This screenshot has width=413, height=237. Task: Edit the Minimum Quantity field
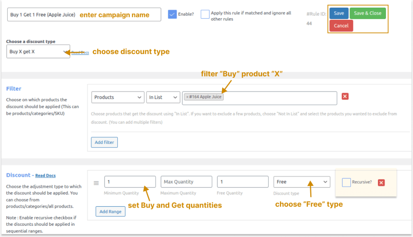pos(130,182)
